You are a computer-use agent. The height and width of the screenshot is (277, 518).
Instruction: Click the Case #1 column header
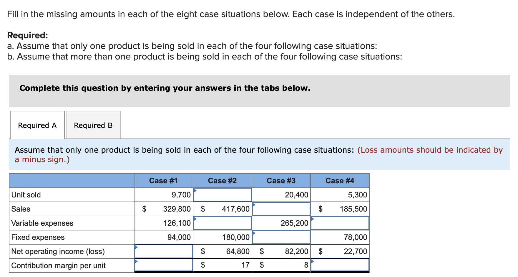coord(163,181)
